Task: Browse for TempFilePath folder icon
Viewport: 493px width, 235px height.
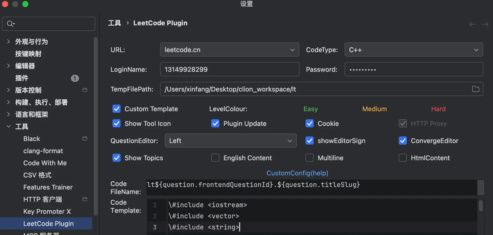Action: point(476,89)
